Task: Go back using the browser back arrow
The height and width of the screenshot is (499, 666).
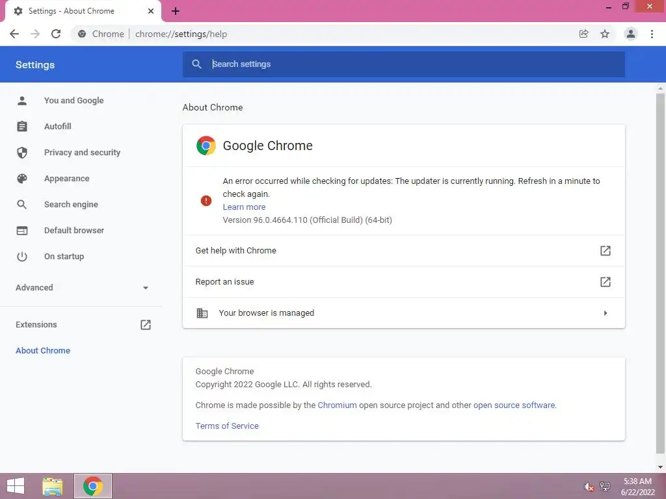Action: [14, 34]
